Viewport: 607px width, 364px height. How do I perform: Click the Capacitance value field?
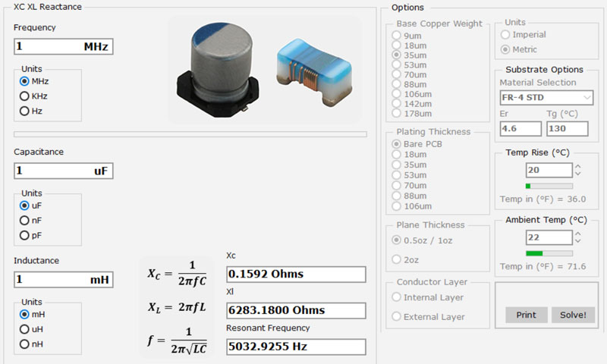63,171
